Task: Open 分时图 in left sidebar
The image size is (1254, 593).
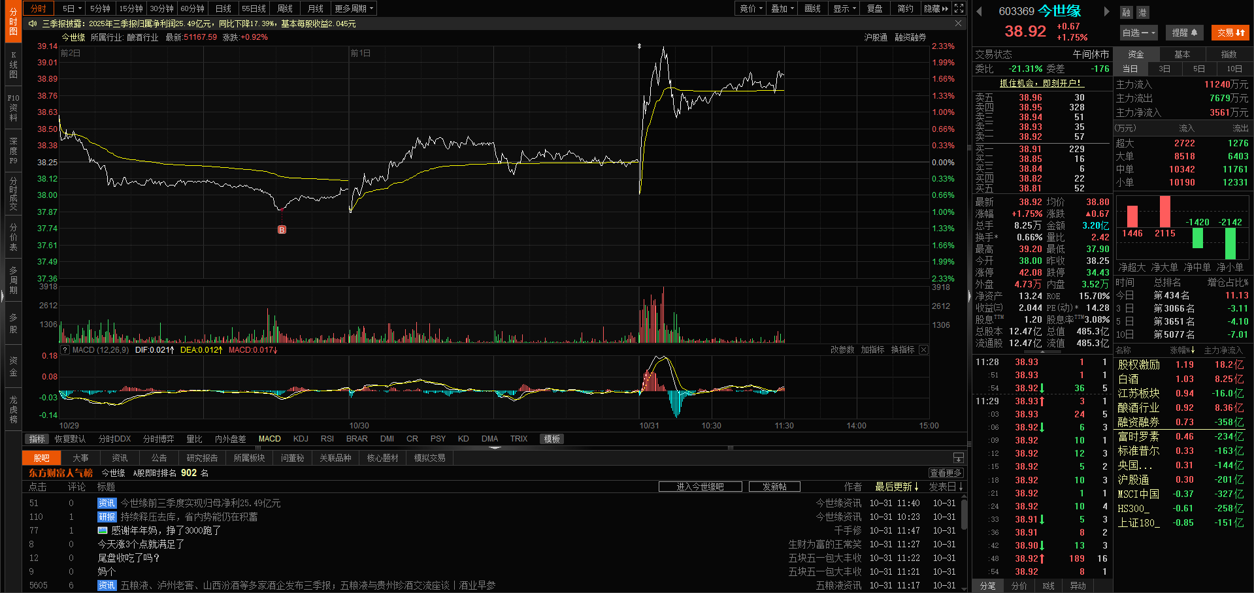Action: (13, 21)
